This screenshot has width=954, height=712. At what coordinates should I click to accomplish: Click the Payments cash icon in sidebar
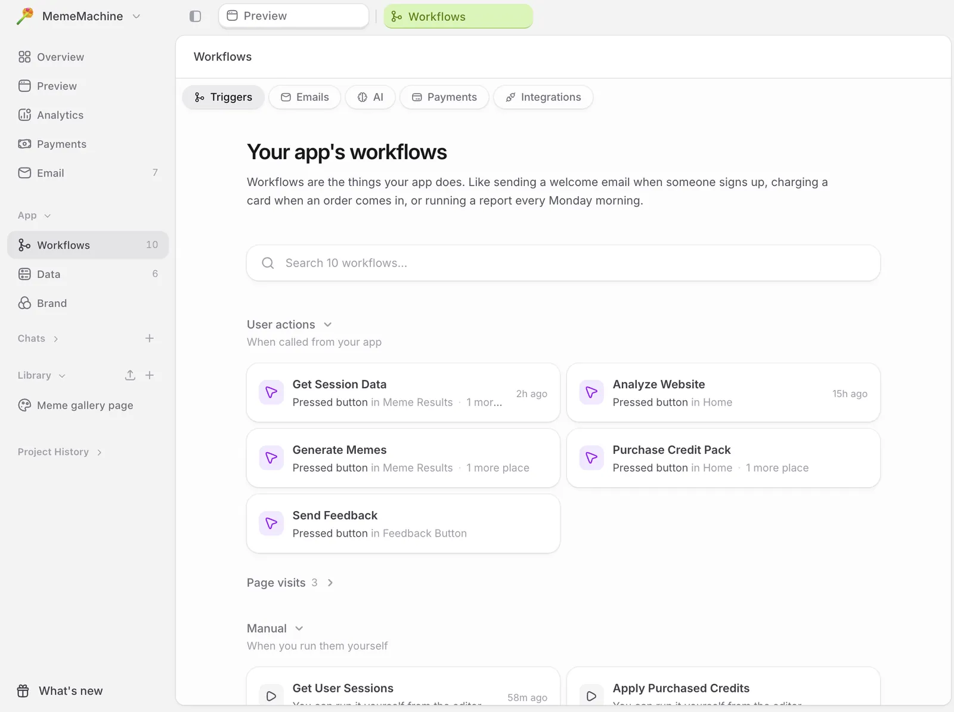pos(24,144)
